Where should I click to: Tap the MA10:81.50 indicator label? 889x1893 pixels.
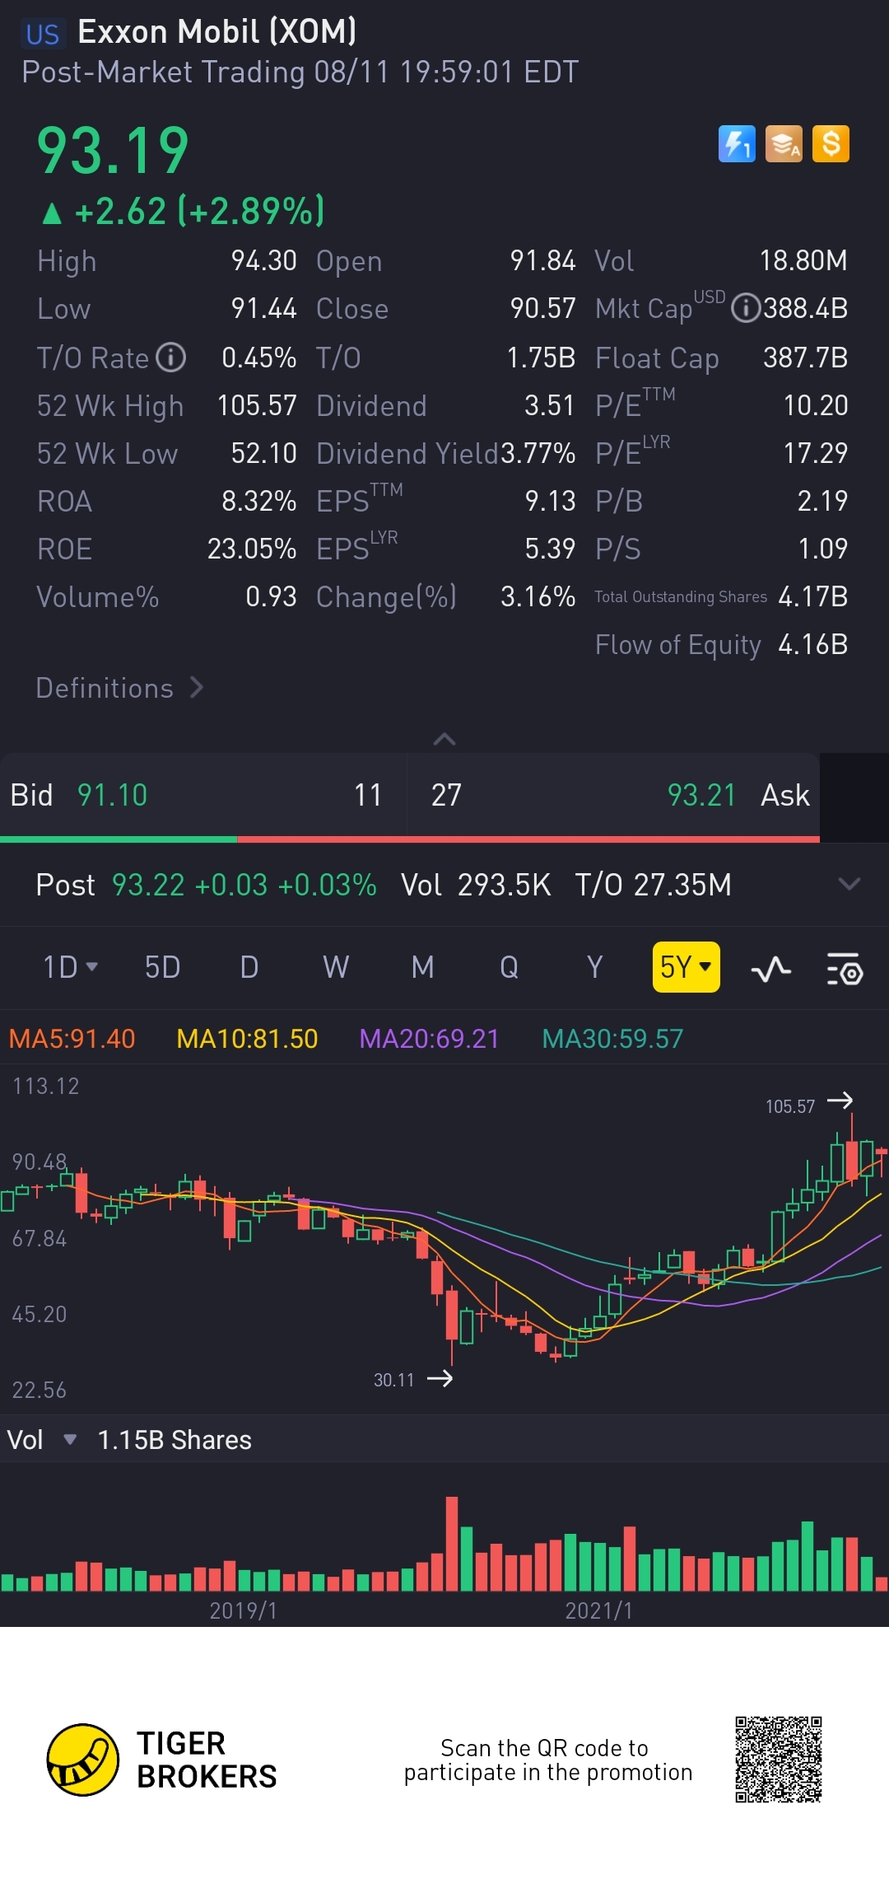coord(247,1039)
